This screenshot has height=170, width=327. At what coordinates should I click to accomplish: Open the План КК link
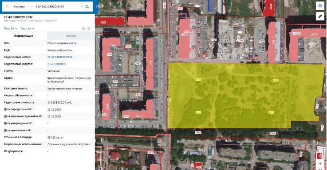[x=28, y=28]
